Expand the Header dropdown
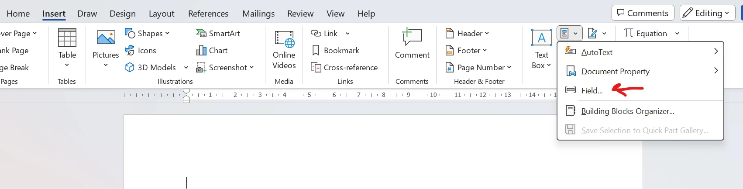The width and height of the screenshot is (743, 189). (x=467, y=34)
